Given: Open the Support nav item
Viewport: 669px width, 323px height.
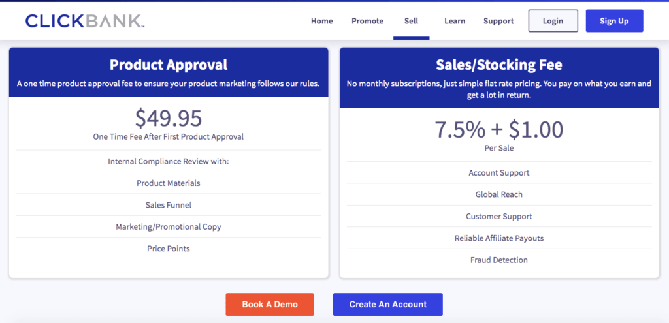Looking at the screenshot, I should point(498,21).
